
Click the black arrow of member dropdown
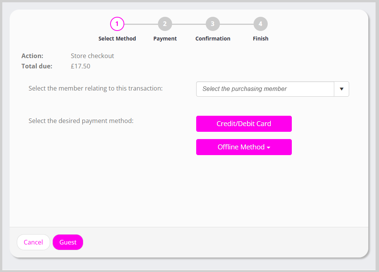point(342,89)
